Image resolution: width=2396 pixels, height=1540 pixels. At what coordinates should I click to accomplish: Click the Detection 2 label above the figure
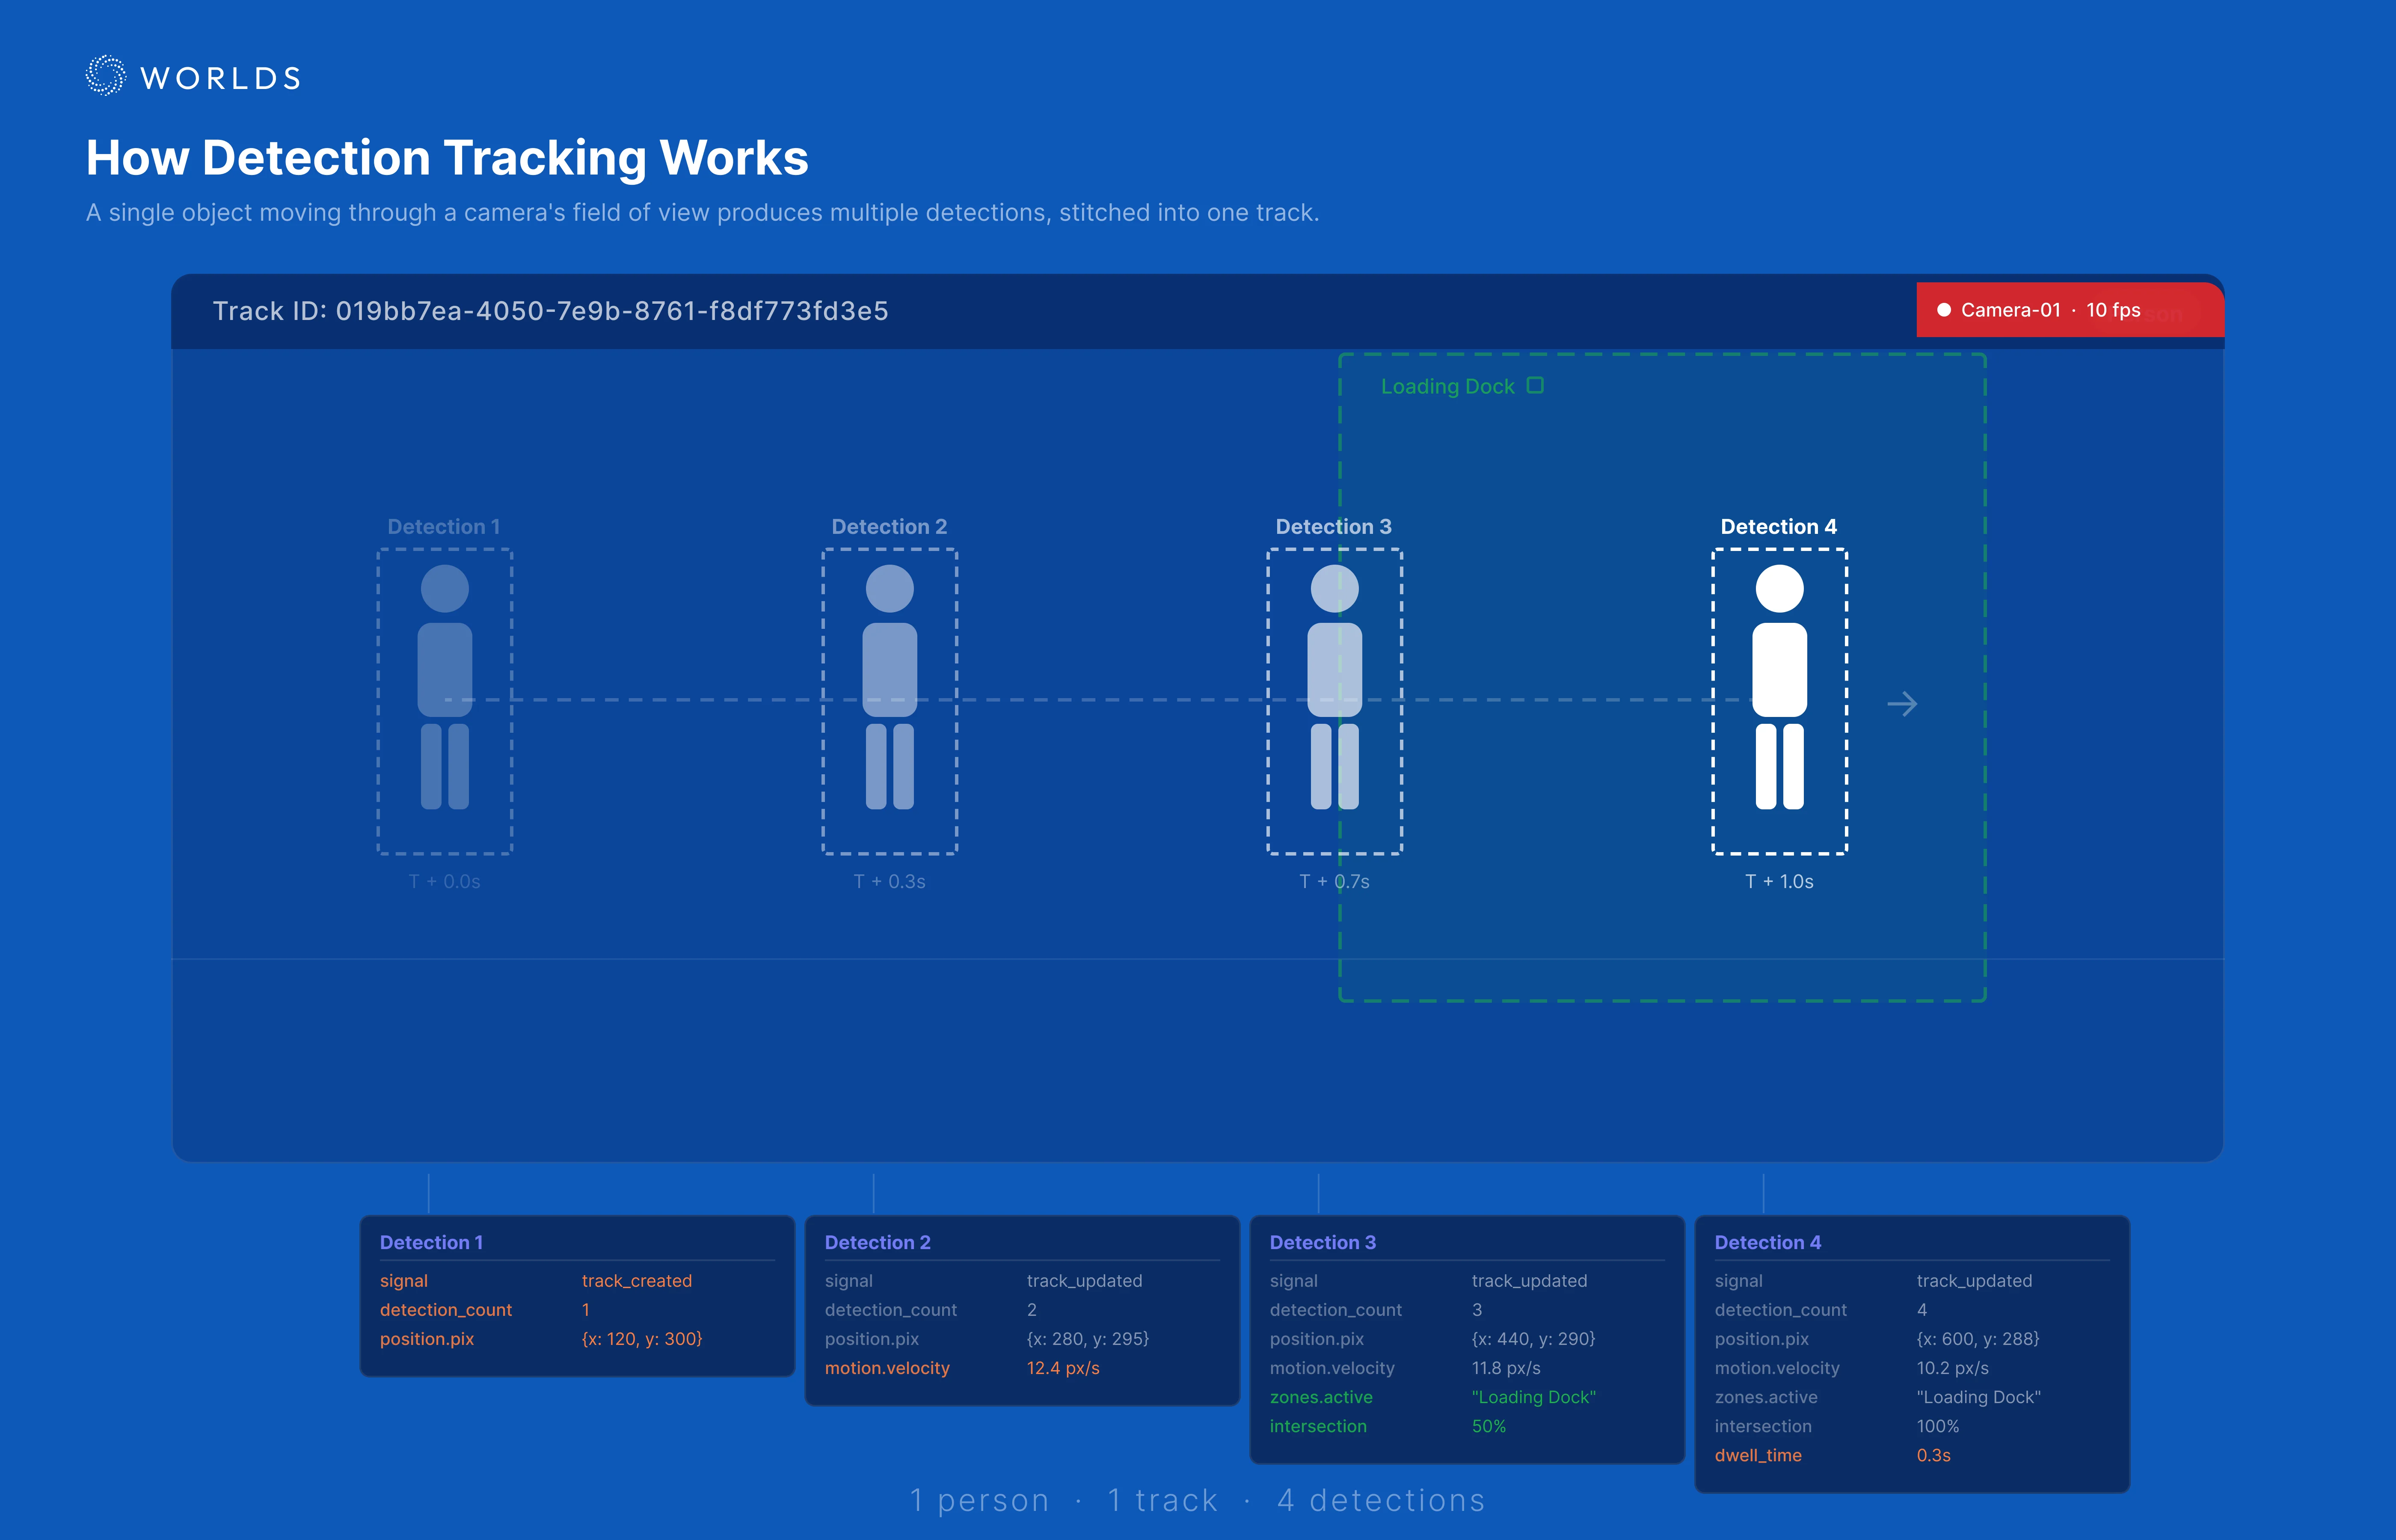tap(889, 527)
